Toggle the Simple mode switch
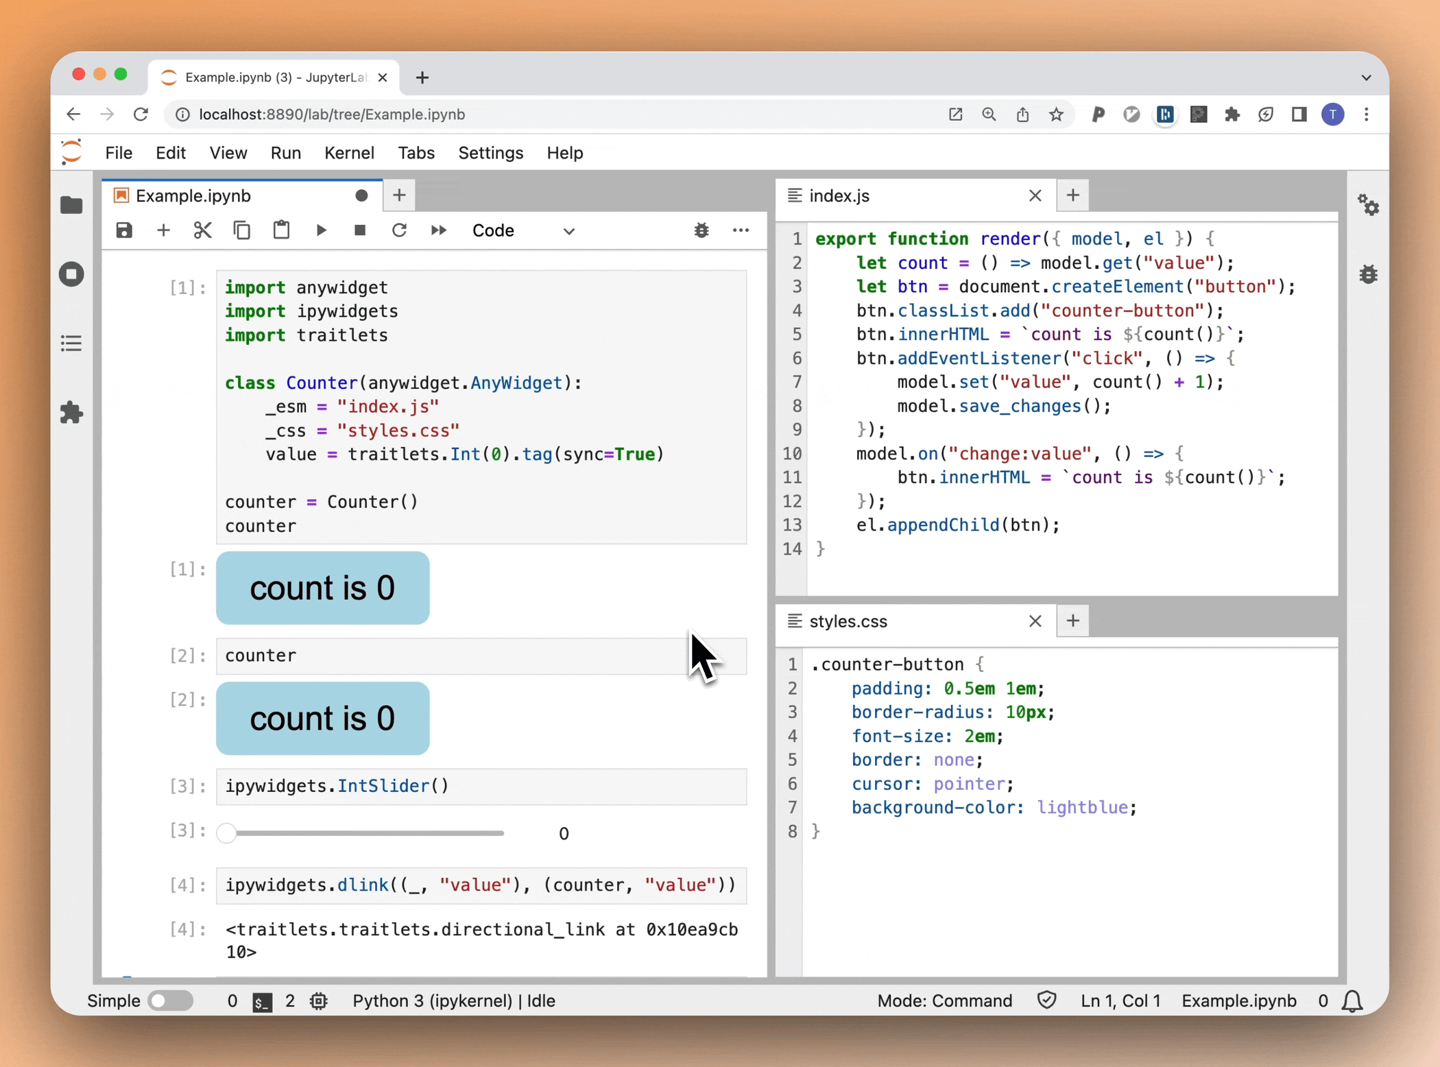1440x1067 pixels. (171, 1000)
